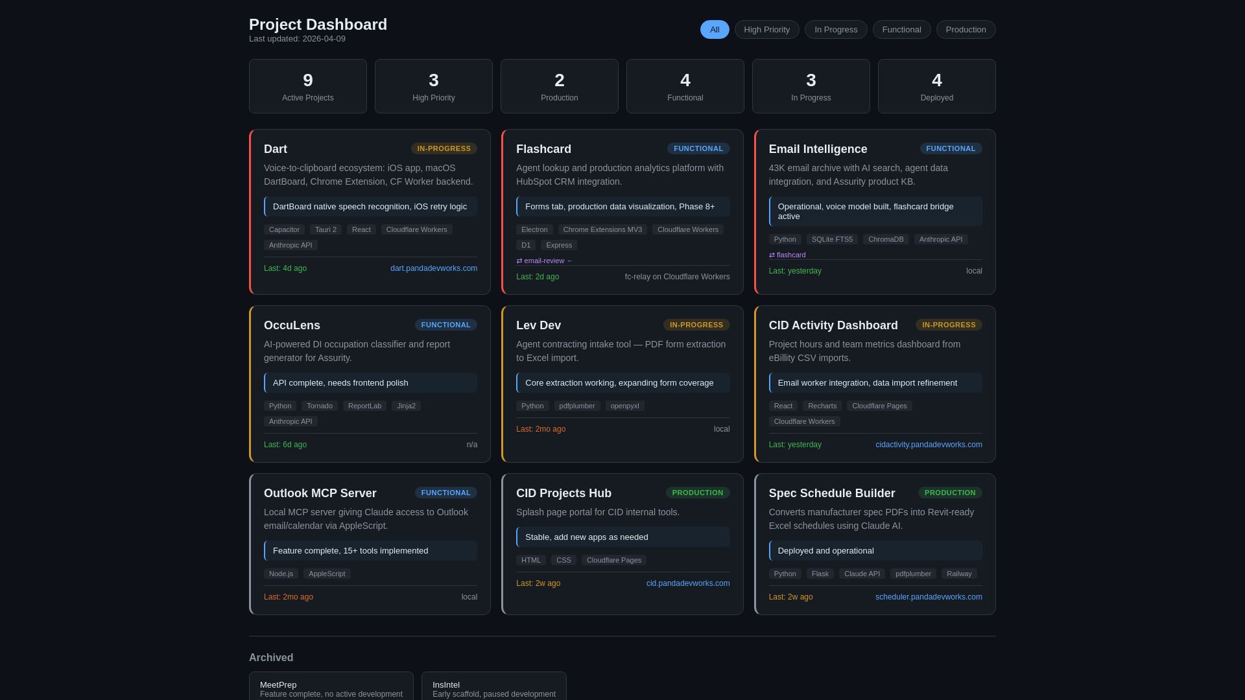
Task: Click the openpyxl tag on Lev Dev
Action: (x=625, y=406)
